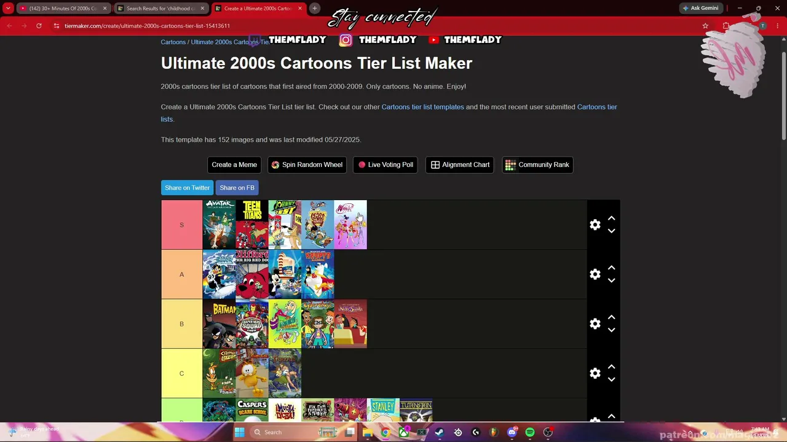Select The Batman thumbnail in tier B
Viewport: 787px width, 442px height.
[x=219, y=324]
